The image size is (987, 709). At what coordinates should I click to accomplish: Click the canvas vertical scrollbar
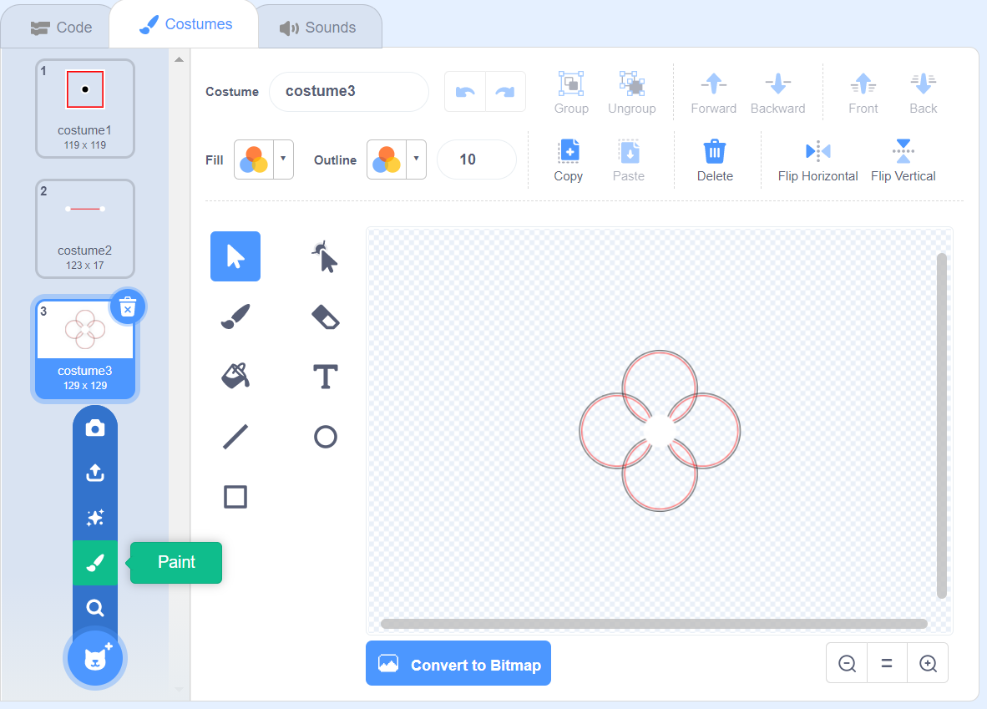942,426
